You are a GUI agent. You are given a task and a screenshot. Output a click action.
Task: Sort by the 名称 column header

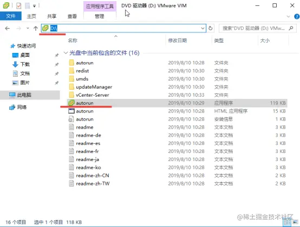click(73, 41)
